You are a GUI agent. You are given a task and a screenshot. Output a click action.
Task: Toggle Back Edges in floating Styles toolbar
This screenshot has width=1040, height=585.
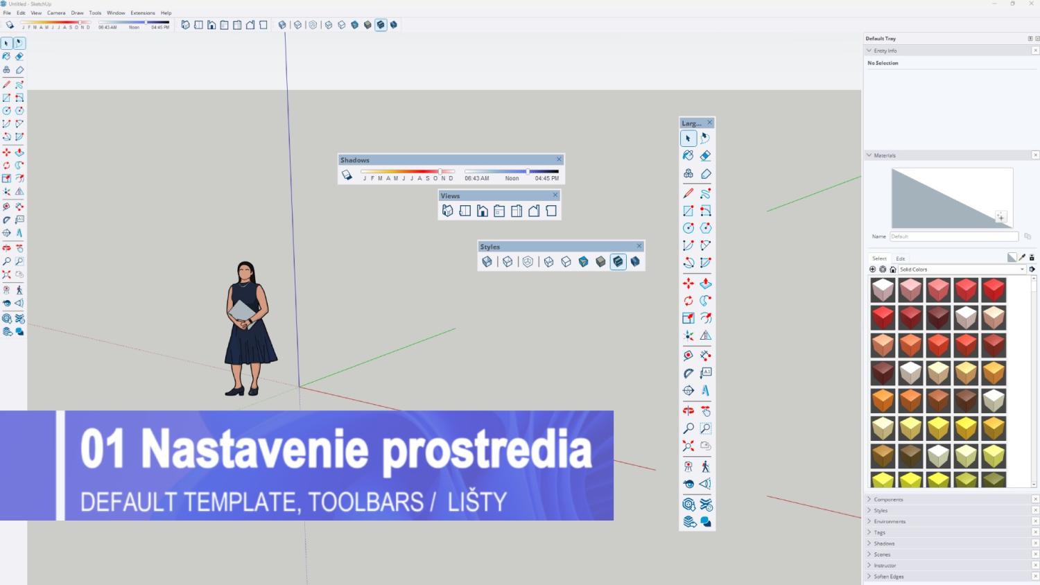click(x=508, y=262)
